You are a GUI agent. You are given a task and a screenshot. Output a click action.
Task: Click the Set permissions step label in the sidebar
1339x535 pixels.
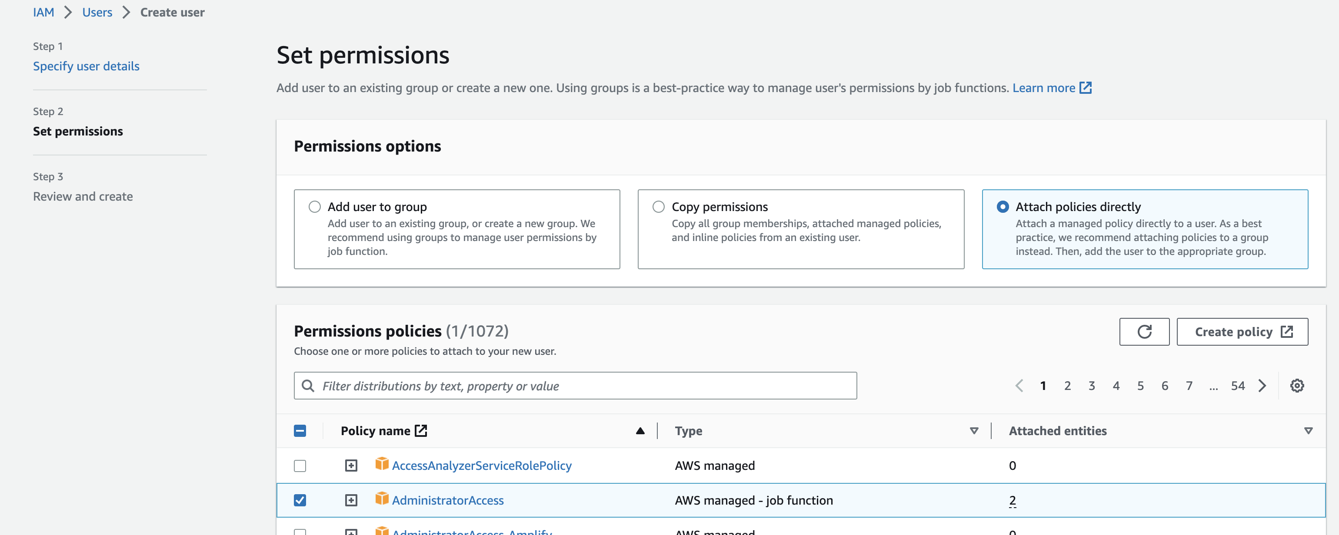point(78,132)
